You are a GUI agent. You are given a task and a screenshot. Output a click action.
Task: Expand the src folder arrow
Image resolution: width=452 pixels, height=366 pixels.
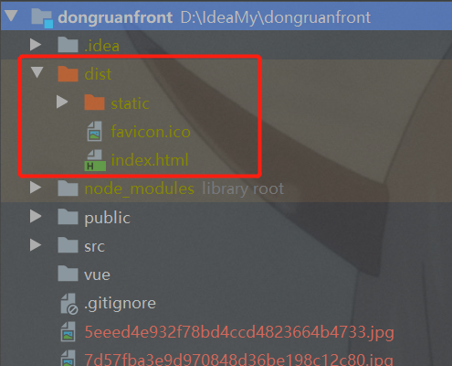36,245
